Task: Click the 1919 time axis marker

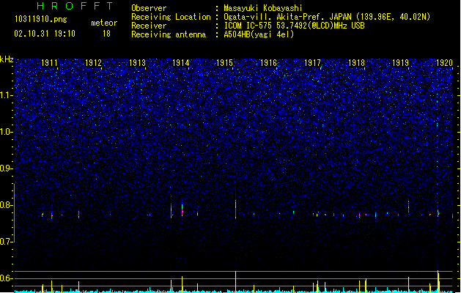Action: [400, 63]
